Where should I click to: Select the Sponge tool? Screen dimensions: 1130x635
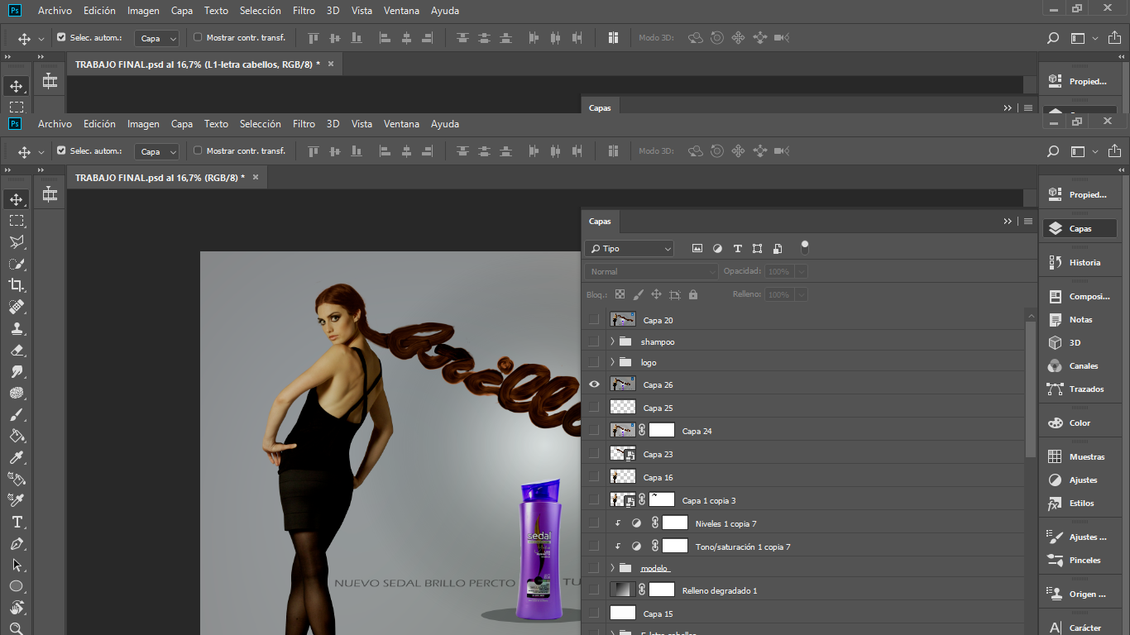click(17, 393)
